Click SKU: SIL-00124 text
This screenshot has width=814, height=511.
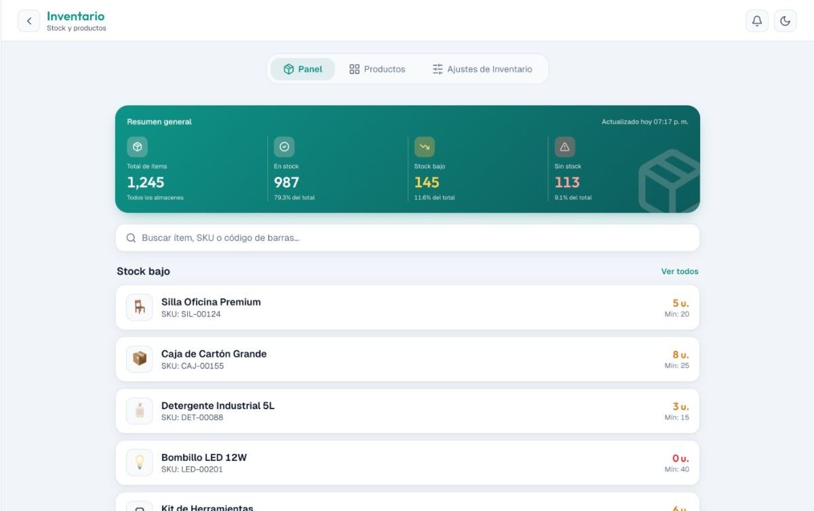pos(191,314)
